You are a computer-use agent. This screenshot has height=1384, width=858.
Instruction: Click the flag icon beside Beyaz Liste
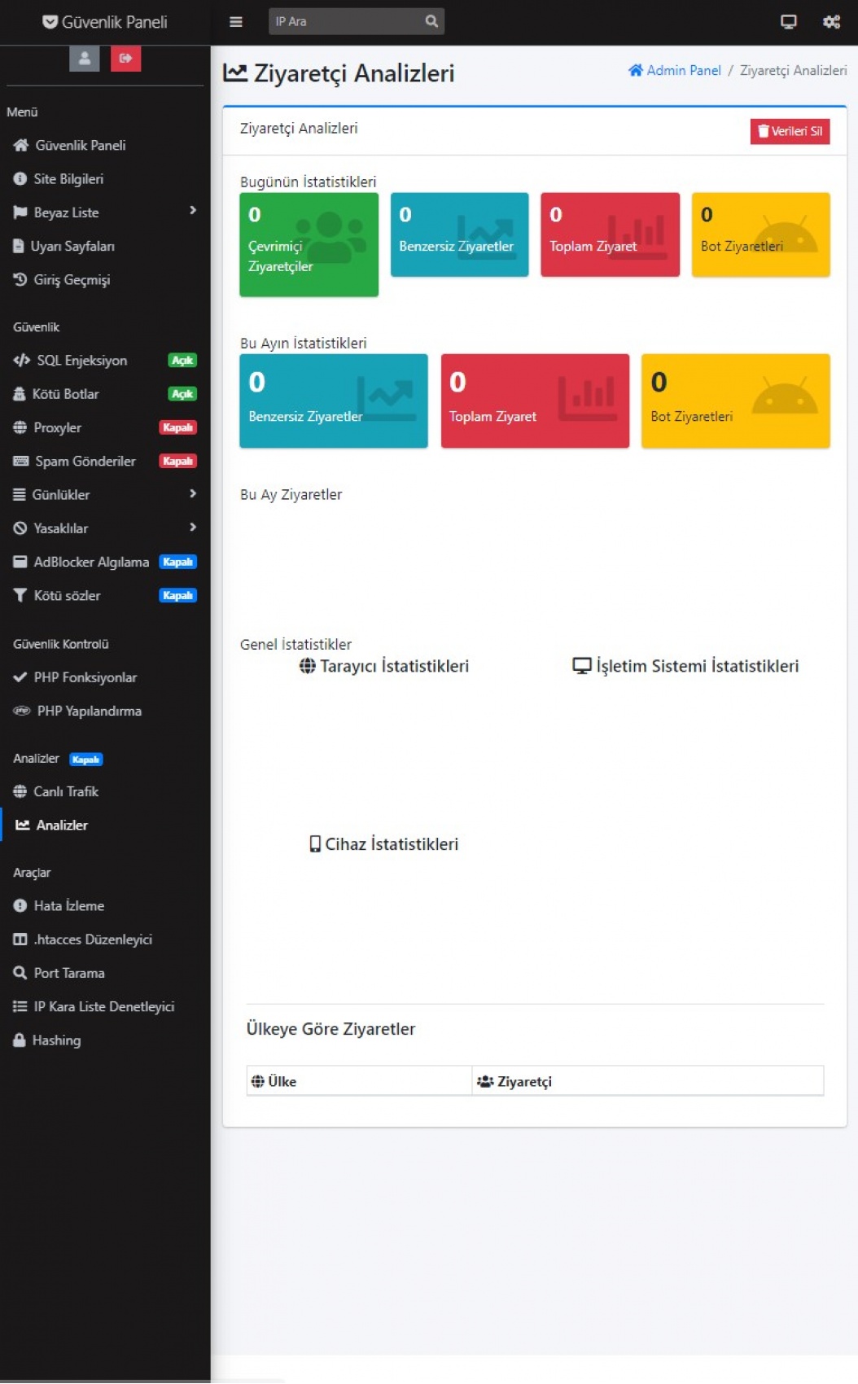pos(20,212)
